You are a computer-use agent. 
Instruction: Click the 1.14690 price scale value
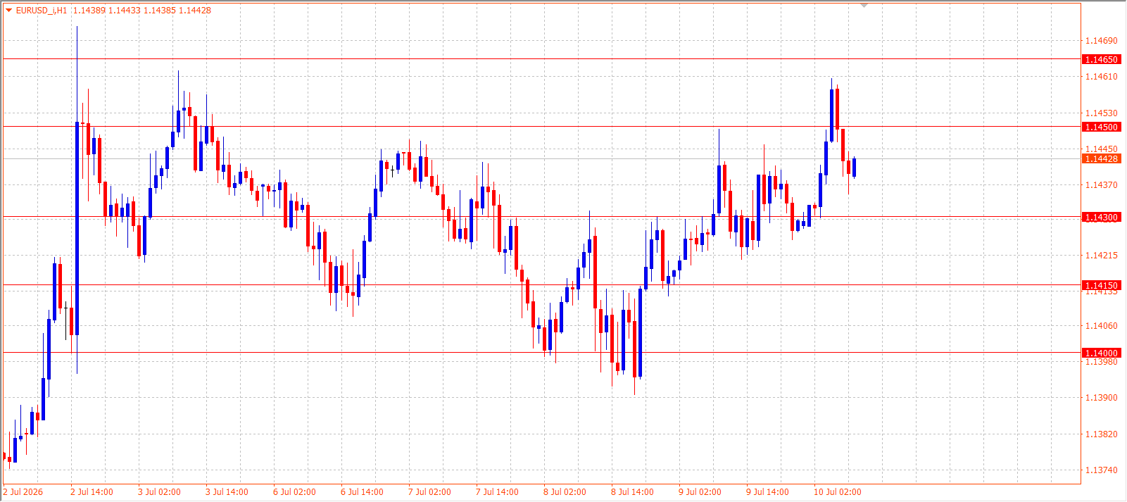[1102, 41]
